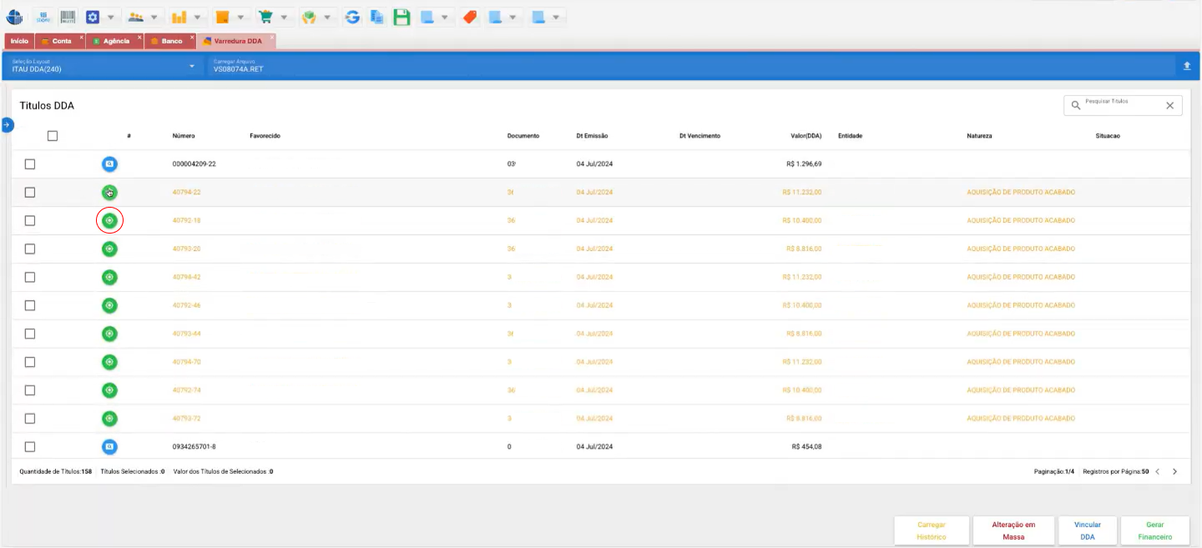Click the upload file icon at top right
Image resolution: width=1202 pixels, height=548 pixels.
point(1187,66)
